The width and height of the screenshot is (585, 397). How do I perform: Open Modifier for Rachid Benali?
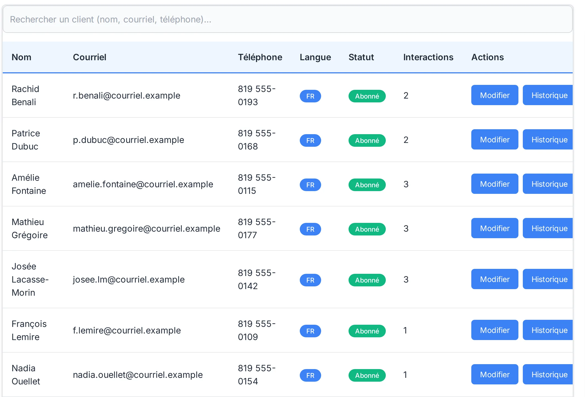(495, 95)
